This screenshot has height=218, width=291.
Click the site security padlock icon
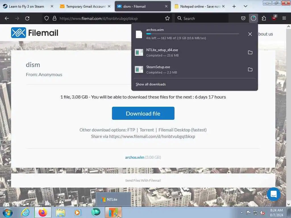pyautogui.click(x=54, y=18)
